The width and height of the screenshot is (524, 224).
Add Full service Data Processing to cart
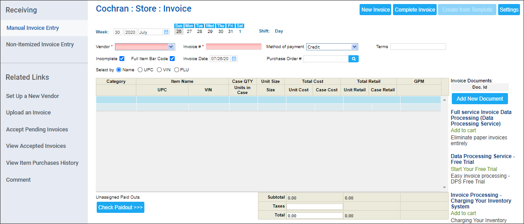(463, 130)
